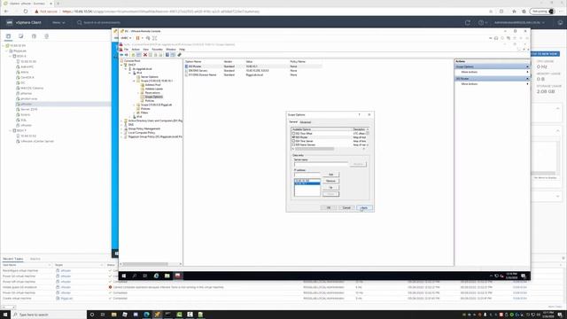Click the vSphere search in all environments box
The width and height of the screenshot is (567, 319).
click(x=98, y=22)
